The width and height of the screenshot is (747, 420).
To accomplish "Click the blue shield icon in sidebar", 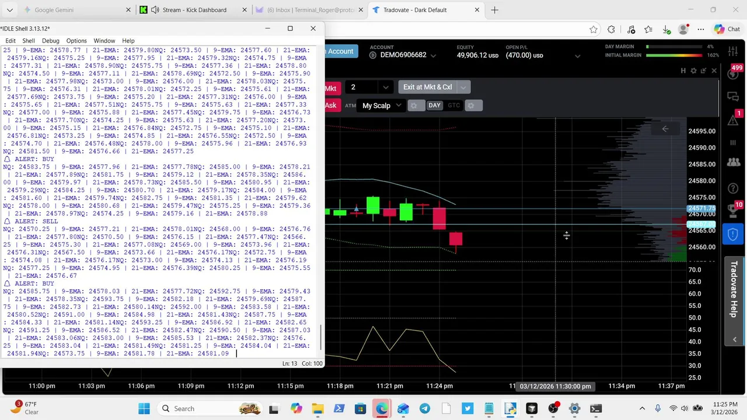I will (x=734, y=235).
